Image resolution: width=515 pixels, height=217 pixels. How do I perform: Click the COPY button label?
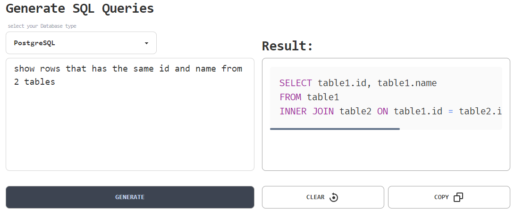[x=441, y=197]
